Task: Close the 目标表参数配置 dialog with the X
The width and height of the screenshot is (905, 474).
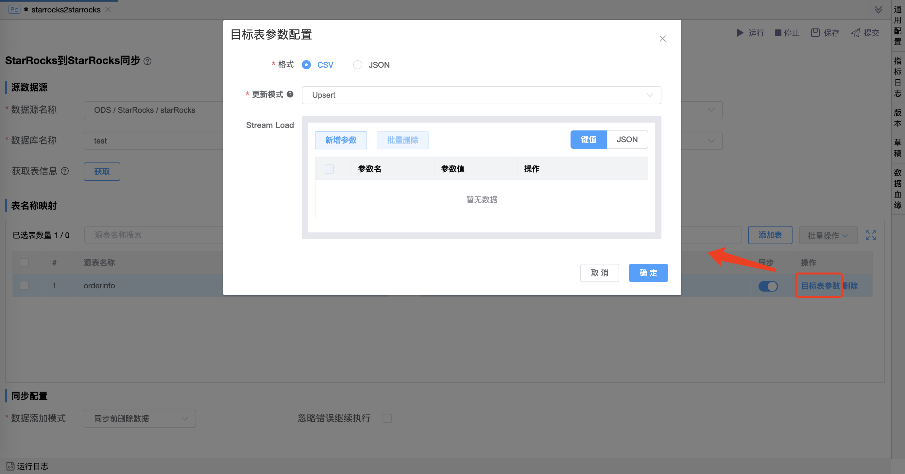Action: tap(662, 39)
